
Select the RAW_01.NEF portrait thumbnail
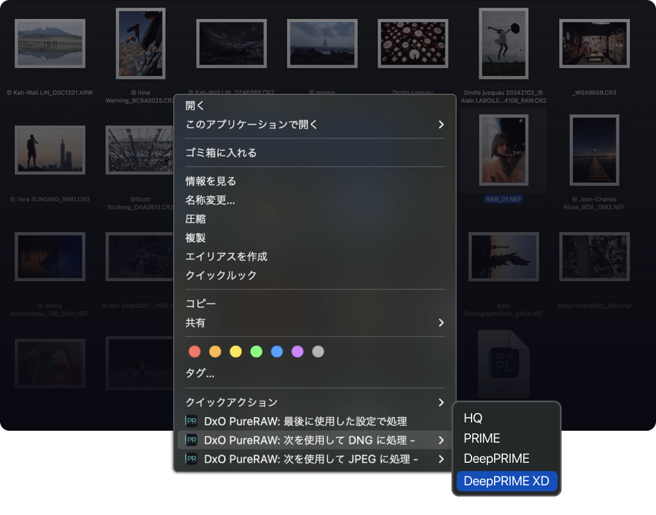[x=504, y=150]
